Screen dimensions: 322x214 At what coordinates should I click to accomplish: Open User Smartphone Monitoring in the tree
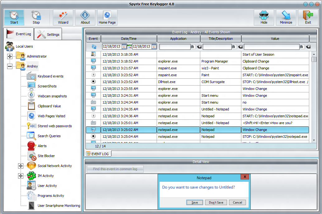[x=59, y=206]
